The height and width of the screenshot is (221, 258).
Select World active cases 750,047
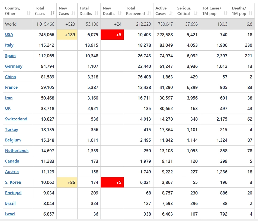[166, 24]
